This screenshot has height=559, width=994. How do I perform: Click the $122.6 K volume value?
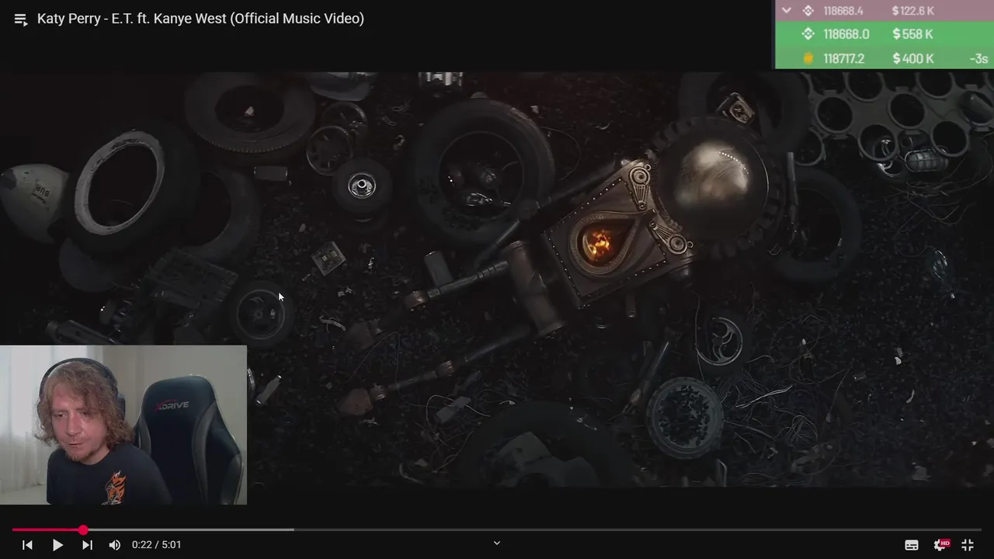[x=913, y=11]
